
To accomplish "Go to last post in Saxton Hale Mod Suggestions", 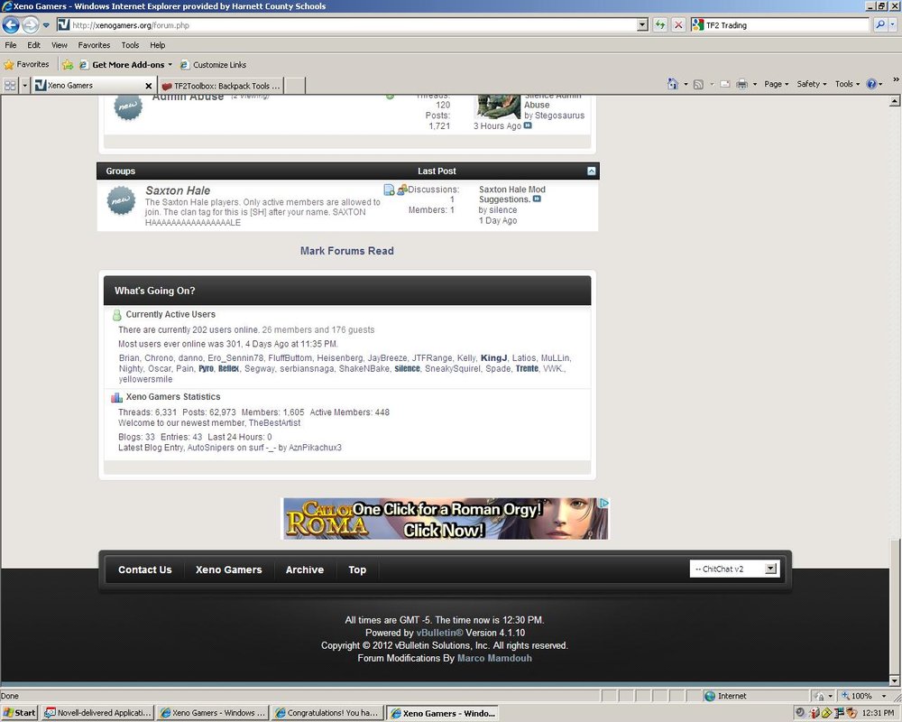I will click(537, 199).
